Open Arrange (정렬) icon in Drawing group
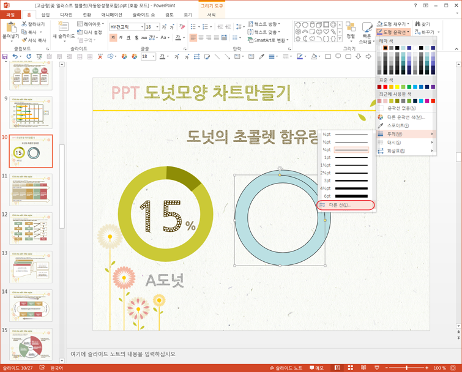The image size is (462, 372). point(351,26)
